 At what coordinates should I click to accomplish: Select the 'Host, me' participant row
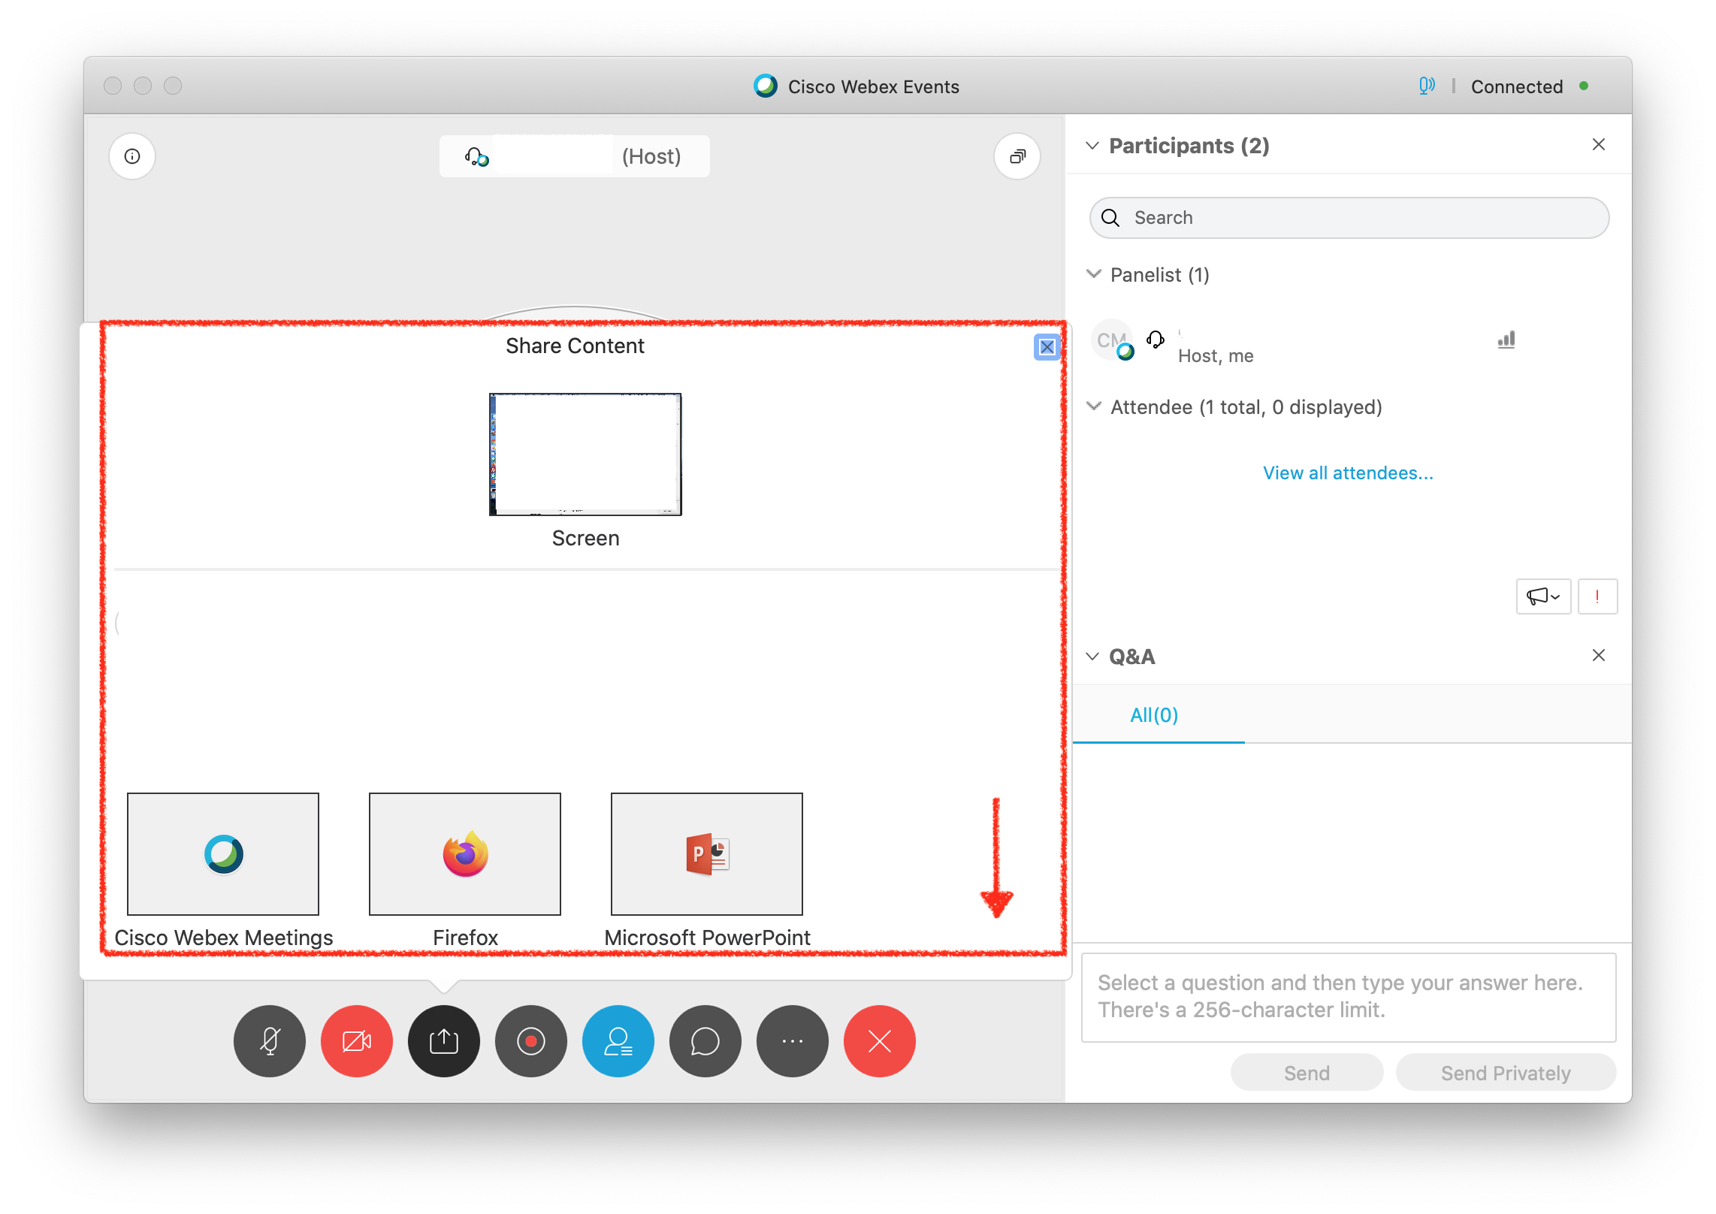[x=1349, y=342]
